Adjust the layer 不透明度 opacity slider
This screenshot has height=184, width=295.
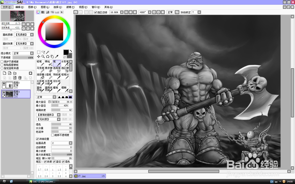pyautogui.click(x=23, y=58)
